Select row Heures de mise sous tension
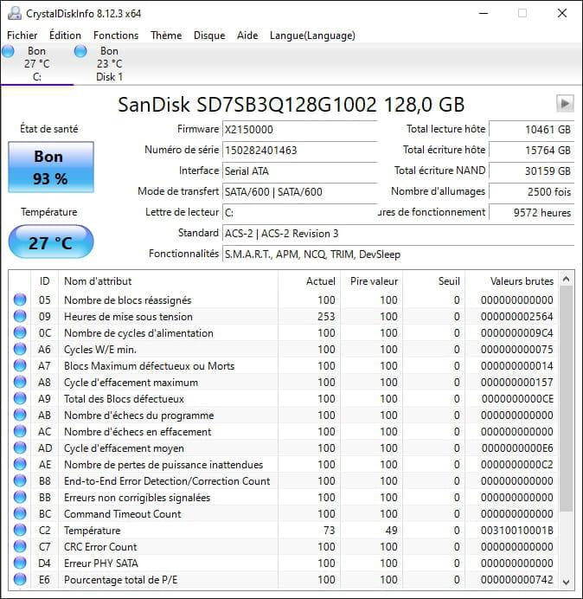Screen dimensions: 583x599 (284, 316)
